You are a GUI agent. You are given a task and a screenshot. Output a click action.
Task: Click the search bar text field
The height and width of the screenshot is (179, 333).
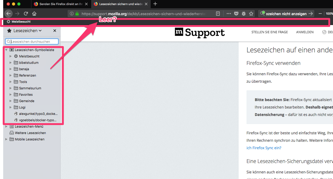click(x=286, y=14)
